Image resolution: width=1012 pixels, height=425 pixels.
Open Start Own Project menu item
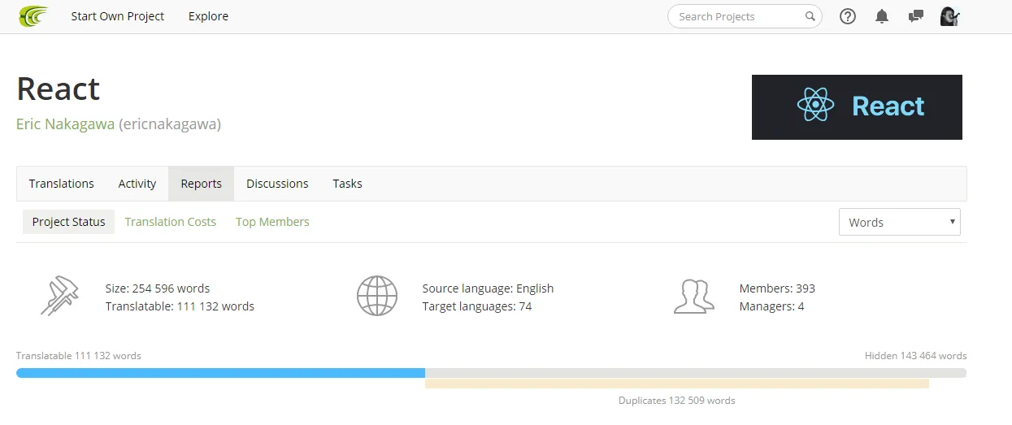point(118,16)
